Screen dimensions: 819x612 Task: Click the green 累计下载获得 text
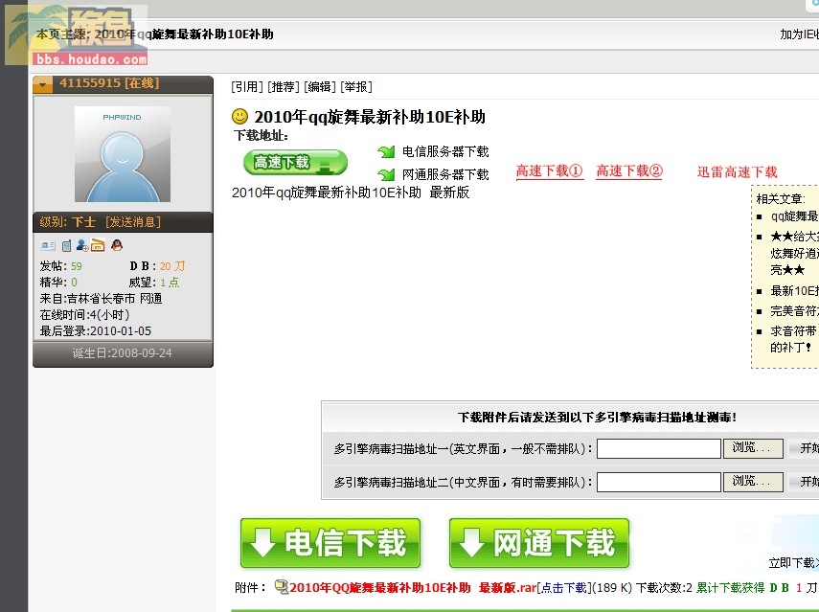pos(731,587)
